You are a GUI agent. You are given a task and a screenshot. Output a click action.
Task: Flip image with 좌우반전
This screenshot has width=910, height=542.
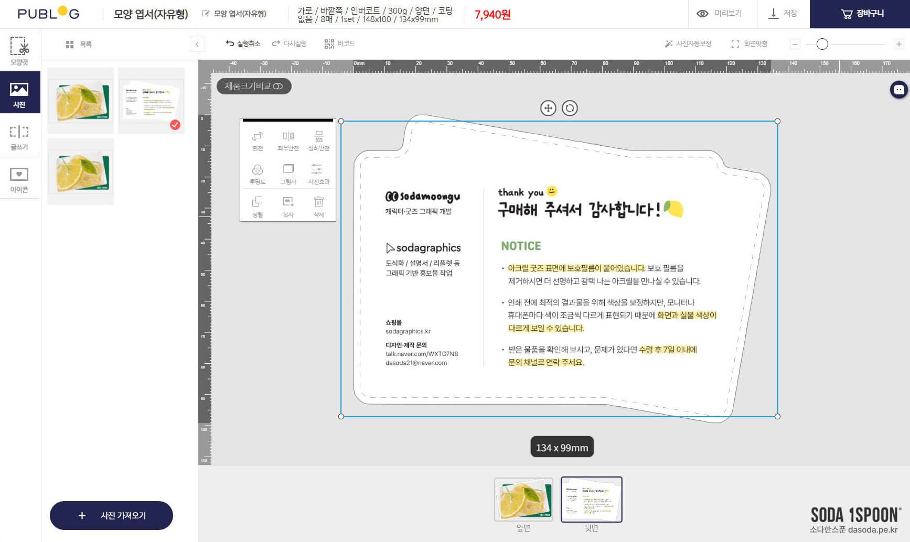point(288,140)
